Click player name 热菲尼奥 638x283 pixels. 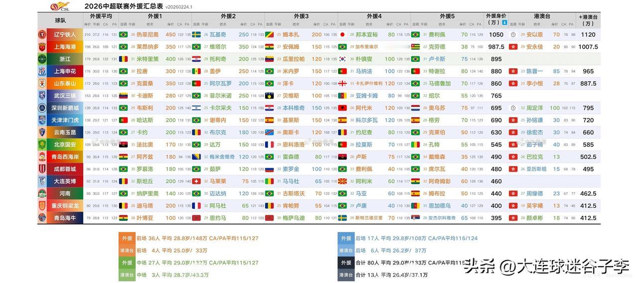tap(148, 34)
